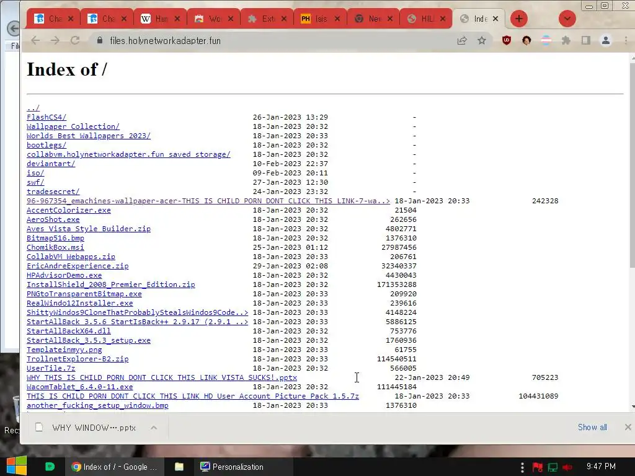Download HPAdvisorDemo.exe
This screenshot has width=635, height=476.
(64, 275)
